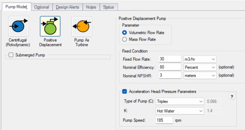The width and height of the screenshot is (245, 130).
Task: Choose the Pump As Turbine icon
Action: 82,26
